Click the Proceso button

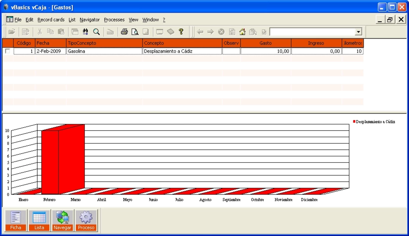(x=86, y=220)
